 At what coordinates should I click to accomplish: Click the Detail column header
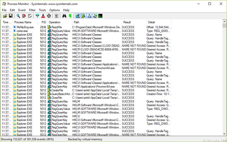click(x=159, y=22)
